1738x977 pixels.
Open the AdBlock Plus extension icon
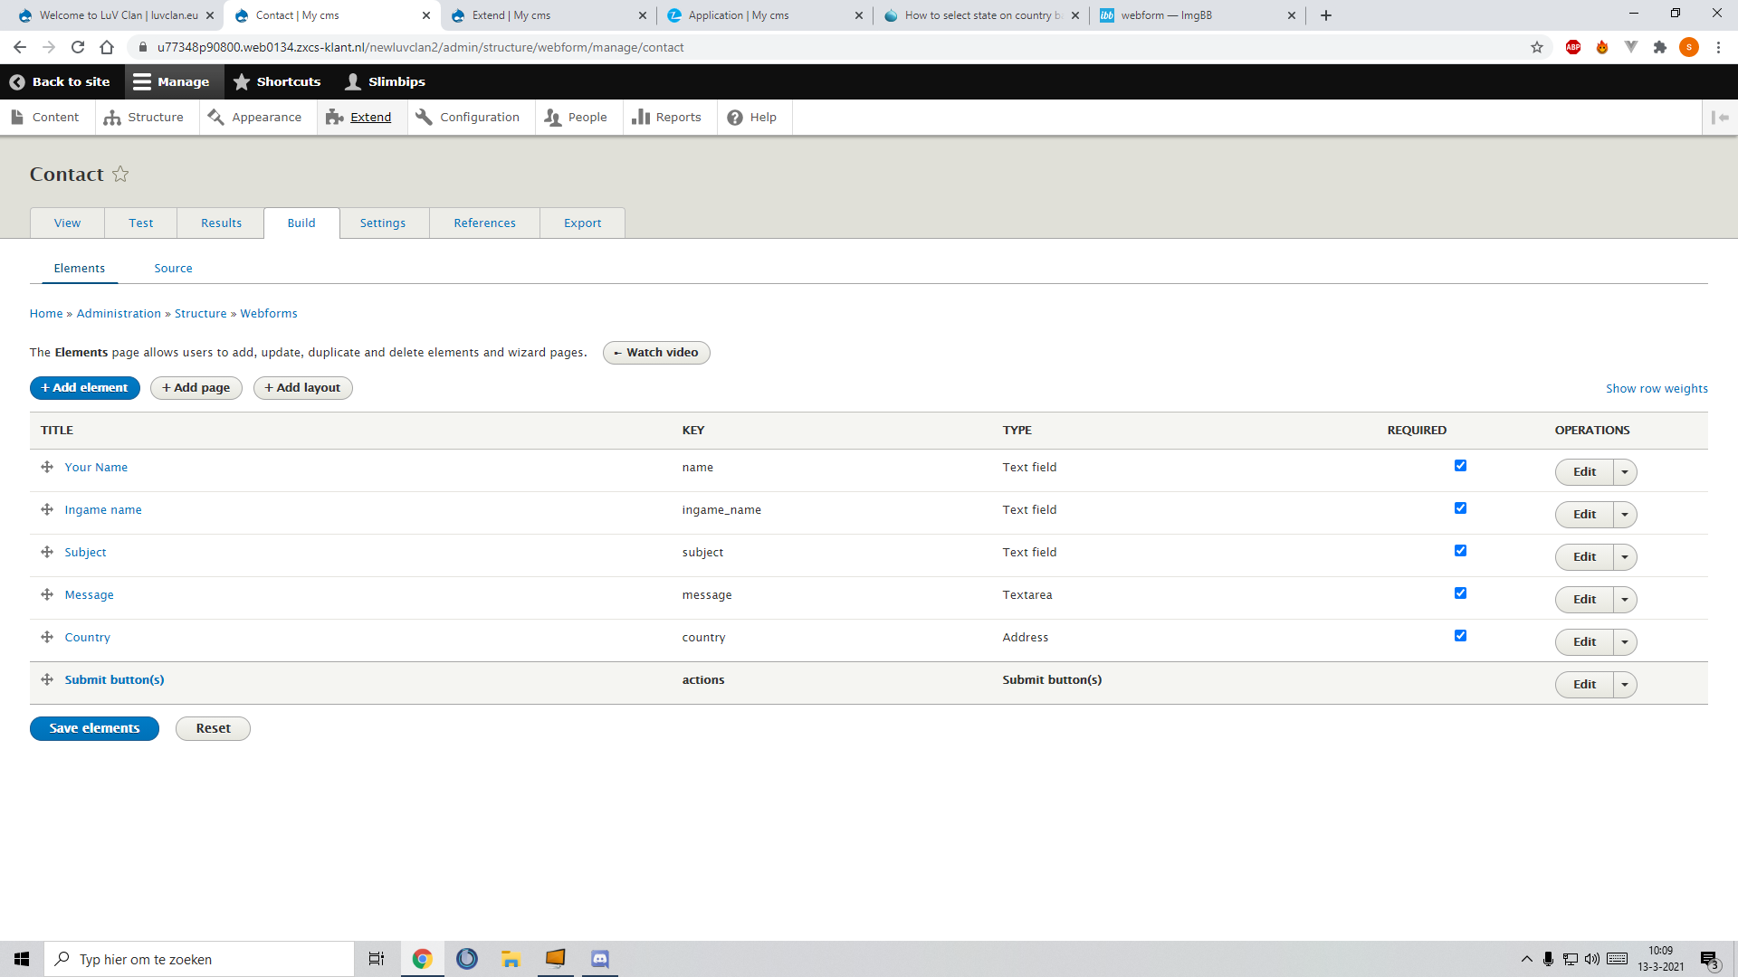click(1573, 47)
